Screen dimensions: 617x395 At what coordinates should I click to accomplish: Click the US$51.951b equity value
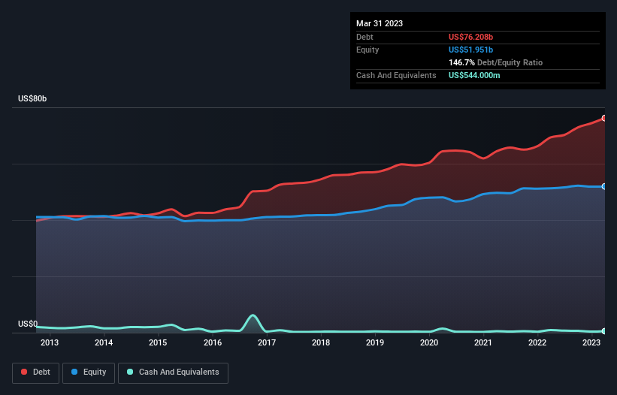(x=470, y=50)
